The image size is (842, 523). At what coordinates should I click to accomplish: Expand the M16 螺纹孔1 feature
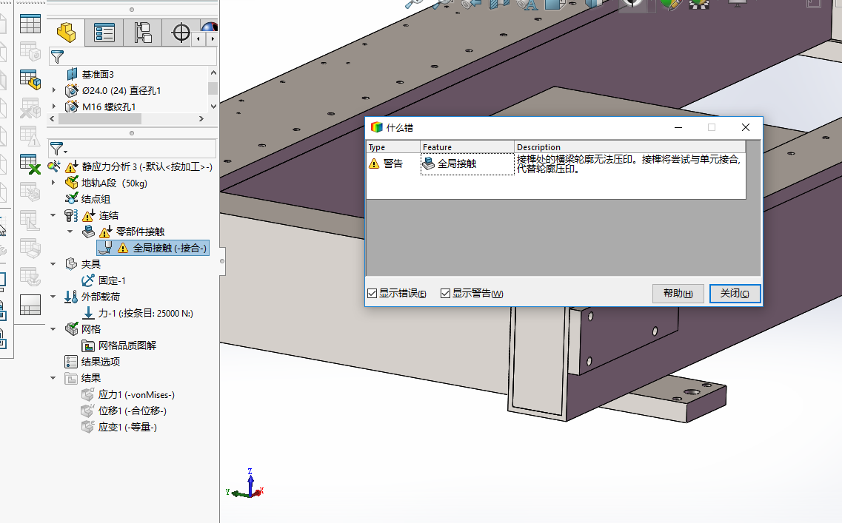click(53, 107)
